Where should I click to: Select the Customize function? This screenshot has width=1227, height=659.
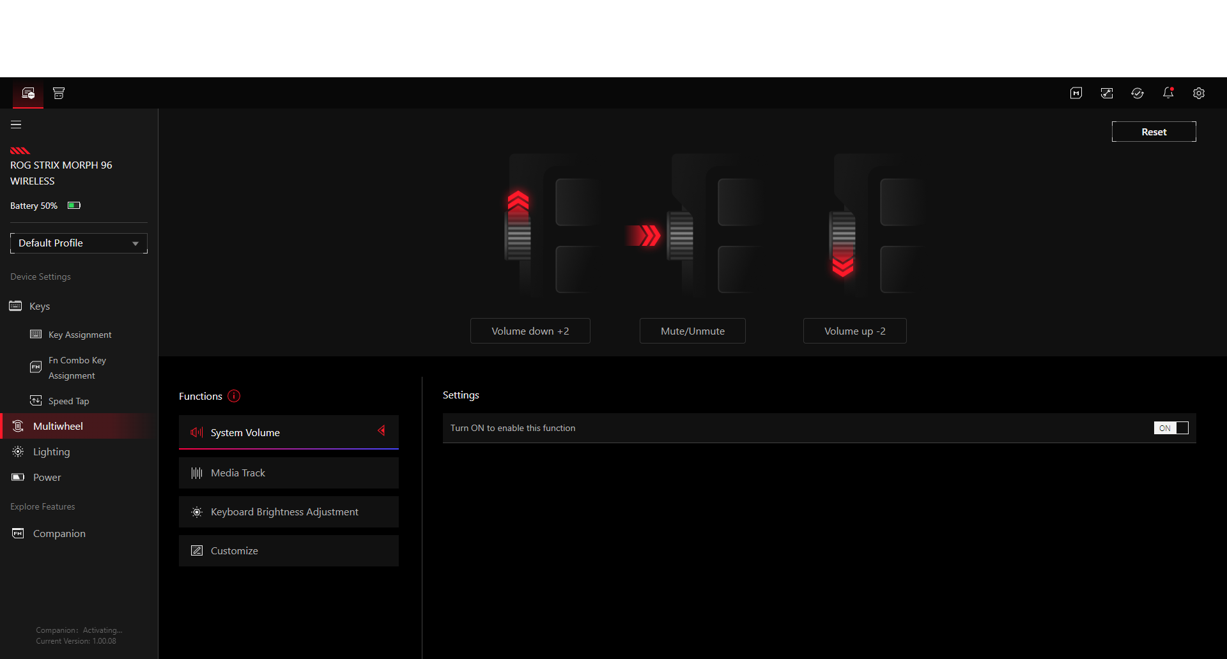pyautogui.click(x=289, y=551)
